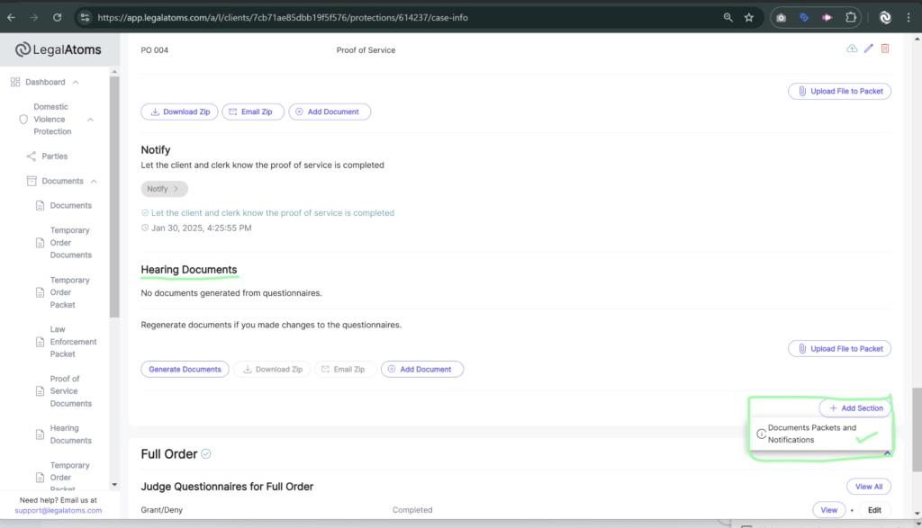Click cloud upload icon for PO 004
922x528 pixels.
(852, 49)
